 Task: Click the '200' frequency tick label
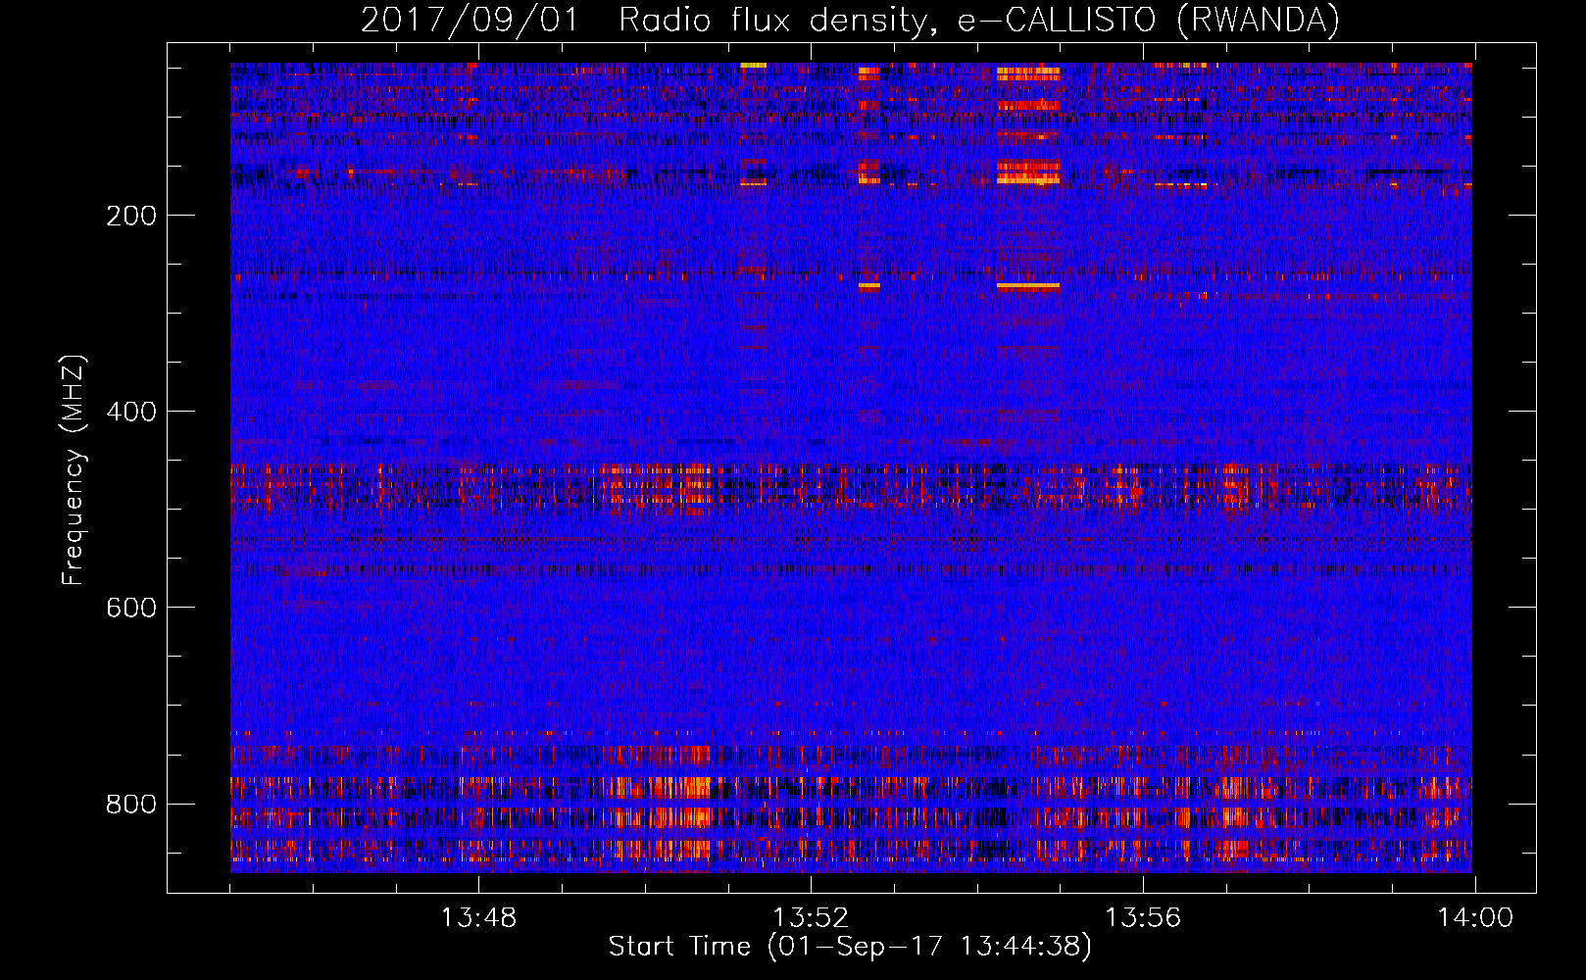(x=131, y=216)
